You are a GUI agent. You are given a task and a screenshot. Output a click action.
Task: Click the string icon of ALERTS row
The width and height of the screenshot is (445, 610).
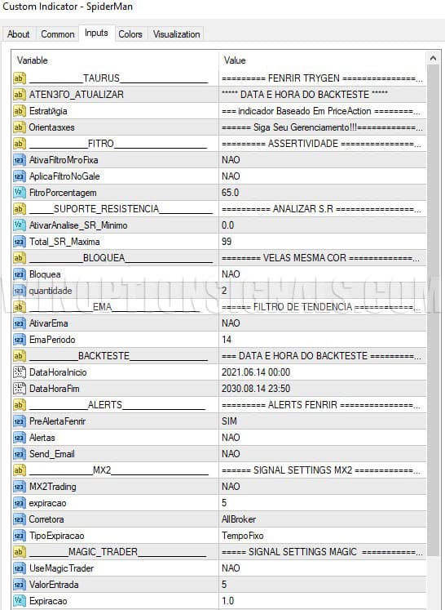point(19,405)
